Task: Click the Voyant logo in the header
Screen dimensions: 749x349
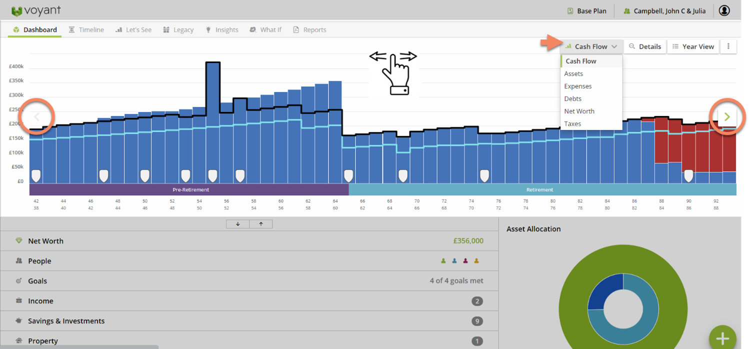Action: [x=35, y=10]
